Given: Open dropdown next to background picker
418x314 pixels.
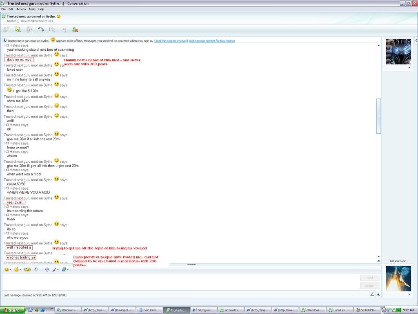Looking at the screenshot, I should click(x=68, y=270).
